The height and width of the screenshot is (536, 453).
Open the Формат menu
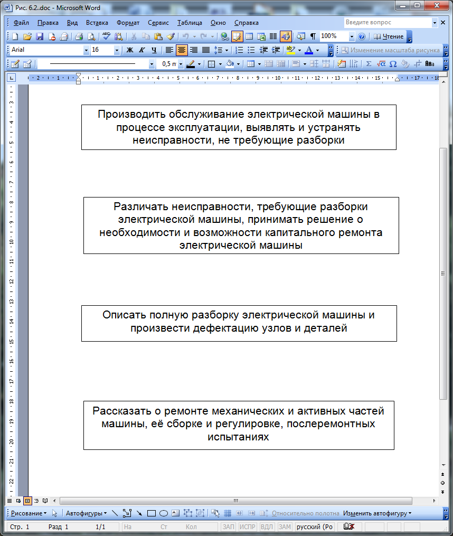click(128, 23)
